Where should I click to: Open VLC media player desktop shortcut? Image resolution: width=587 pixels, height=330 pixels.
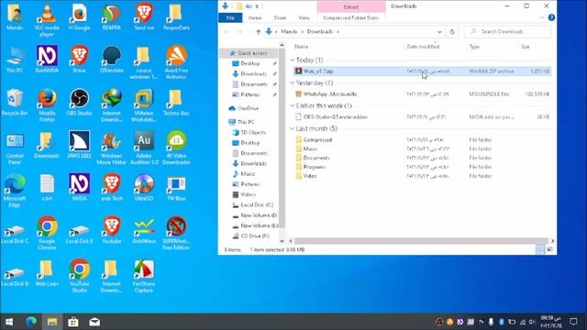pyautogui.click(x=47, y=20)
